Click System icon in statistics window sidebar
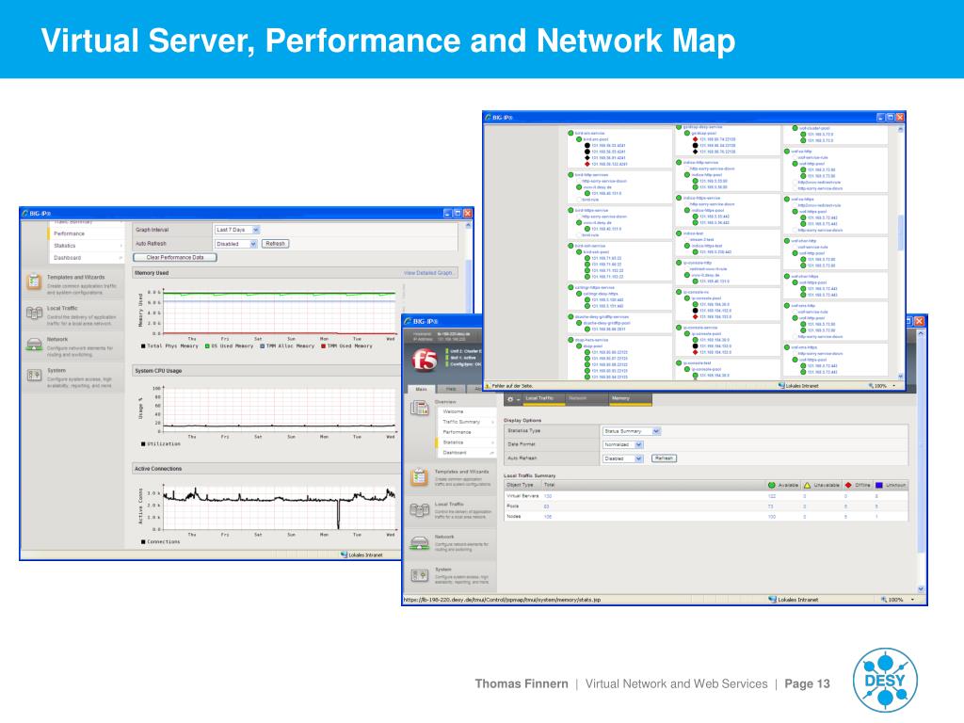Image resolution: width=964 pixels, height=723 pixels. (x=419, y=575)
